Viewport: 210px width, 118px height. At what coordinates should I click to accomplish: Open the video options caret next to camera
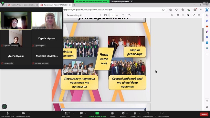(x=29, y=113)
